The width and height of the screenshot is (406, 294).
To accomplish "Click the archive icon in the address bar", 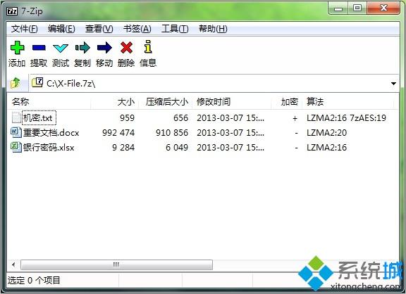I will pyautogui.click(x=37, y=82).
